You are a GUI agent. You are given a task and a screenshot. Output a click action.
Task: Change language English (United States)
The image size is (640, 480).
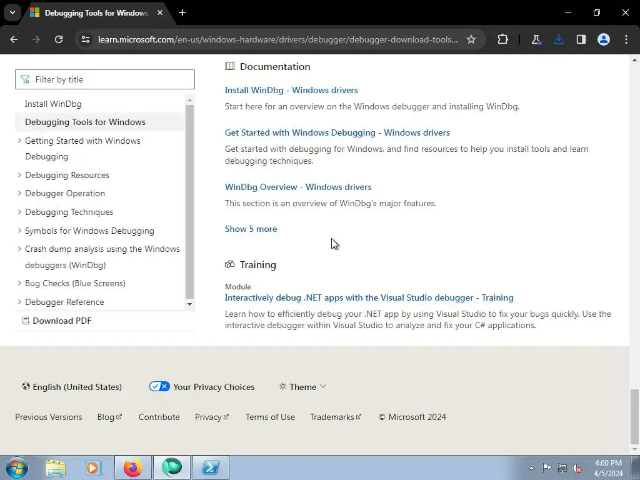click(72, 387)
